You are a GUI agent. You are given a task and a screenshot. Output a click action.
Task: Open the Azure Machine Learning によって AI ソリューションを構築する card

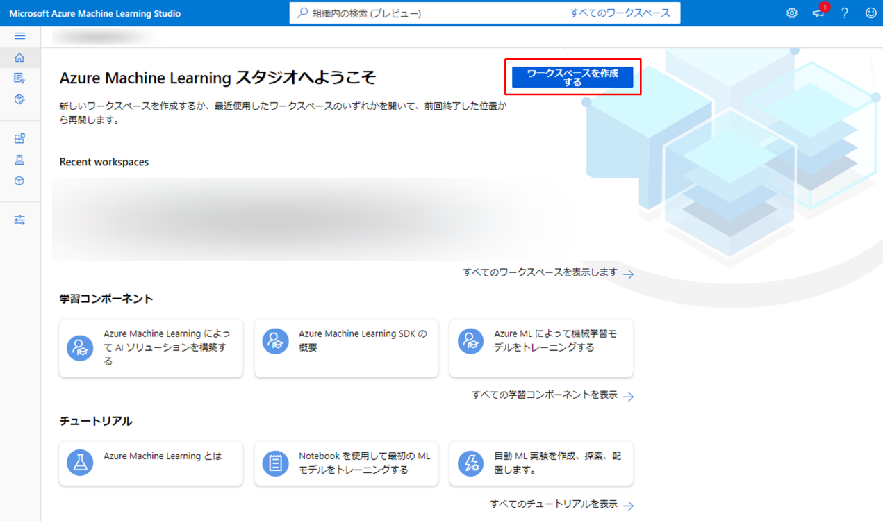151,348
